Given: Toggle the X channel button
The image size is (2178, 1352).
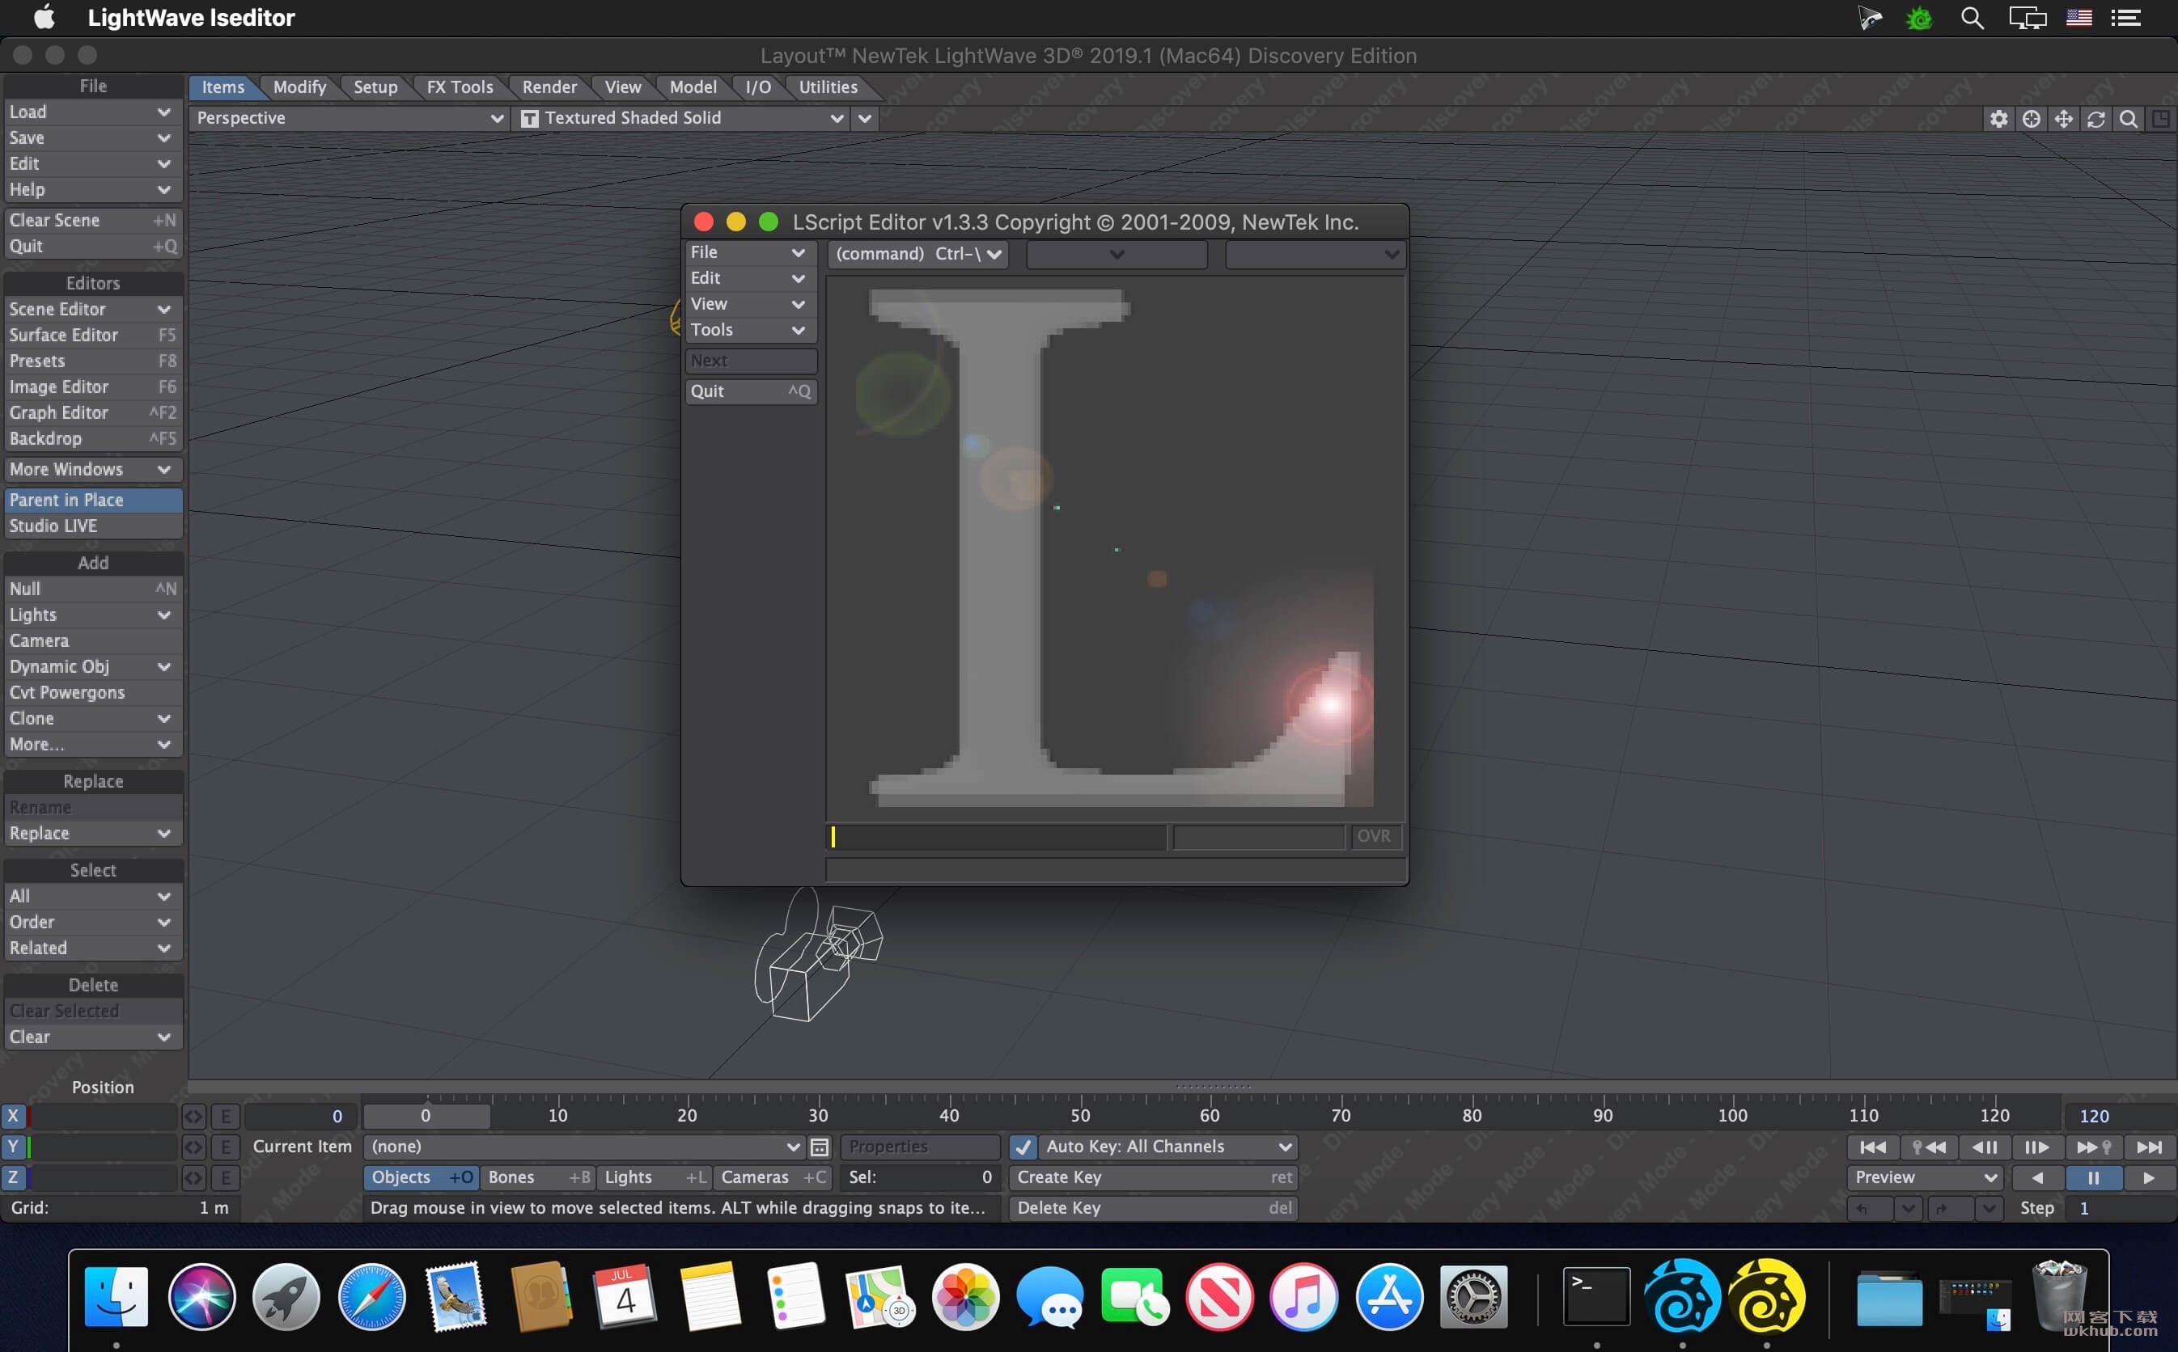Looking at the screenshot, I should click(x=15, y=1116).
